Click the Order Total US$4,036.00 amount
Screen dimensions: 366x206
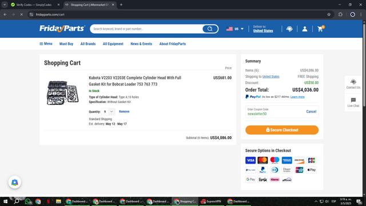305,90
